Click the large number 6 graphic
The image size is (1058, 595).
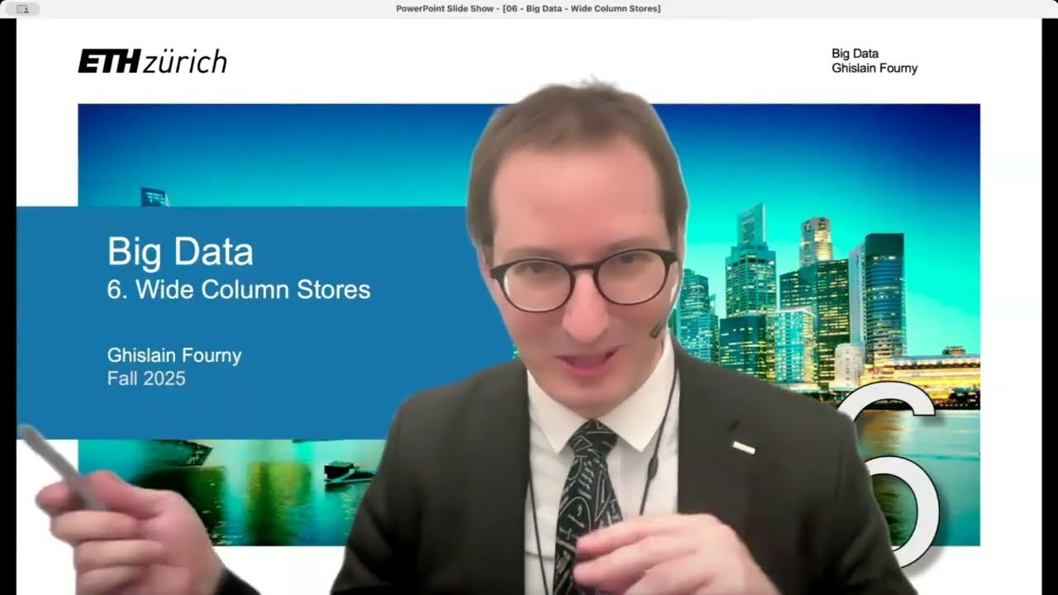pyautogui.click(x=889, y=475)
